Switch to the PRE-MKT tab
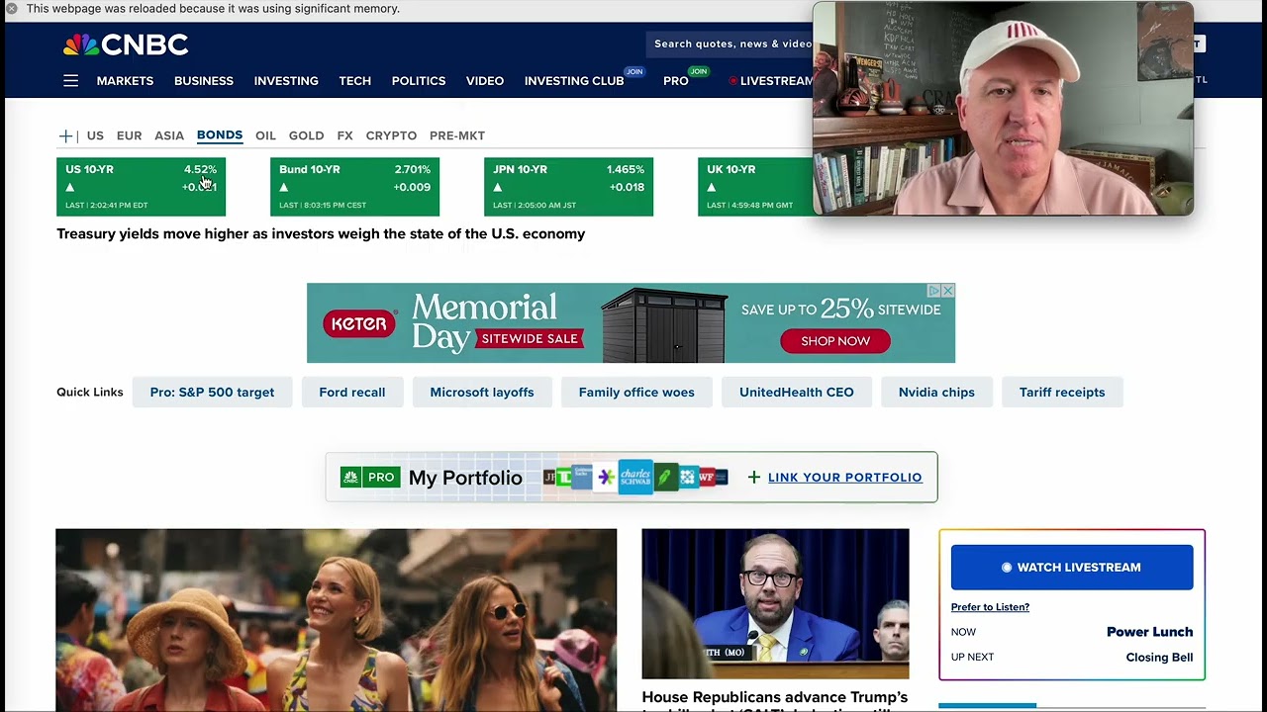 click(457, 135)
